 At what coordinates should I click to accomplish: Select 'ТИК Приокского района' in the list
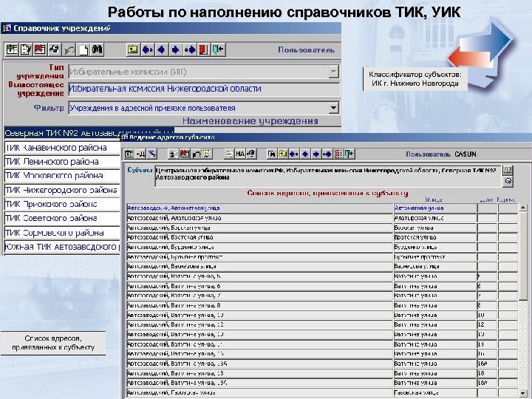pos(62,204)
